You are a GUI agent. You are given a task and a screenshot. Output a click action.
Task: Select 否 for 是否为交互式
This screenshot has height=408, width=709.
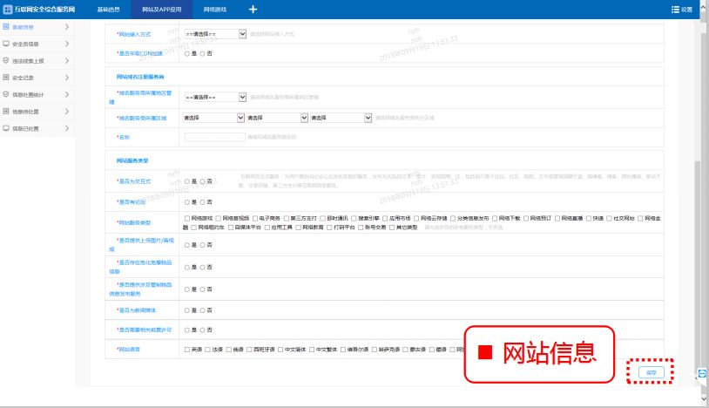click(x=203, y=181)
